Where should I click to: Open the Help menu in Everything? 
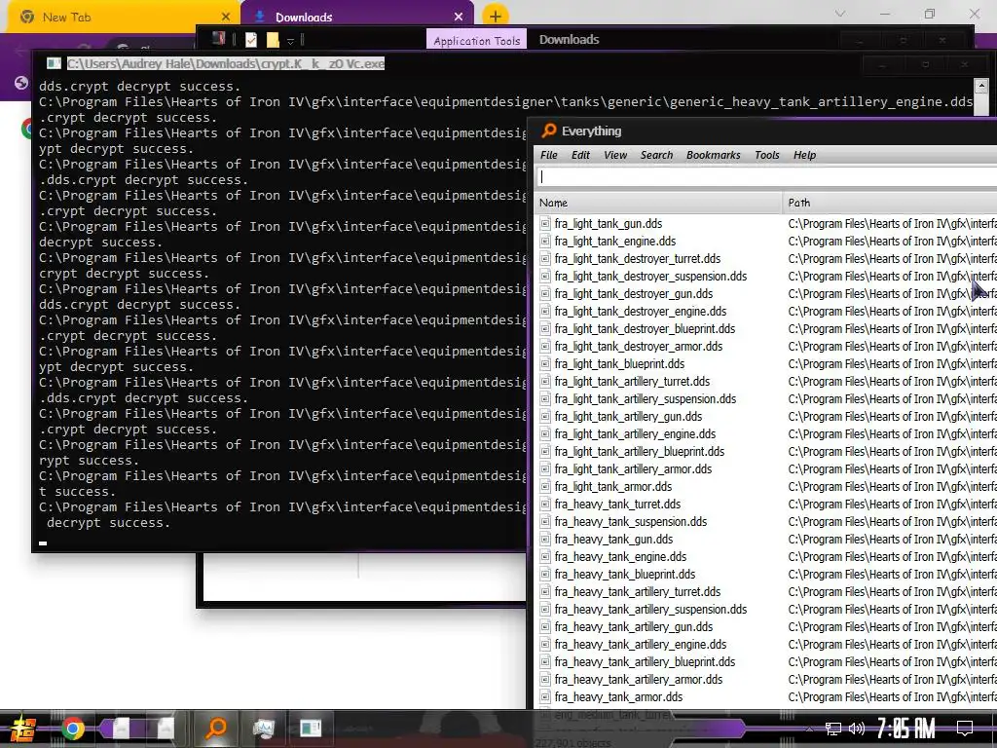tap(804, 155)
